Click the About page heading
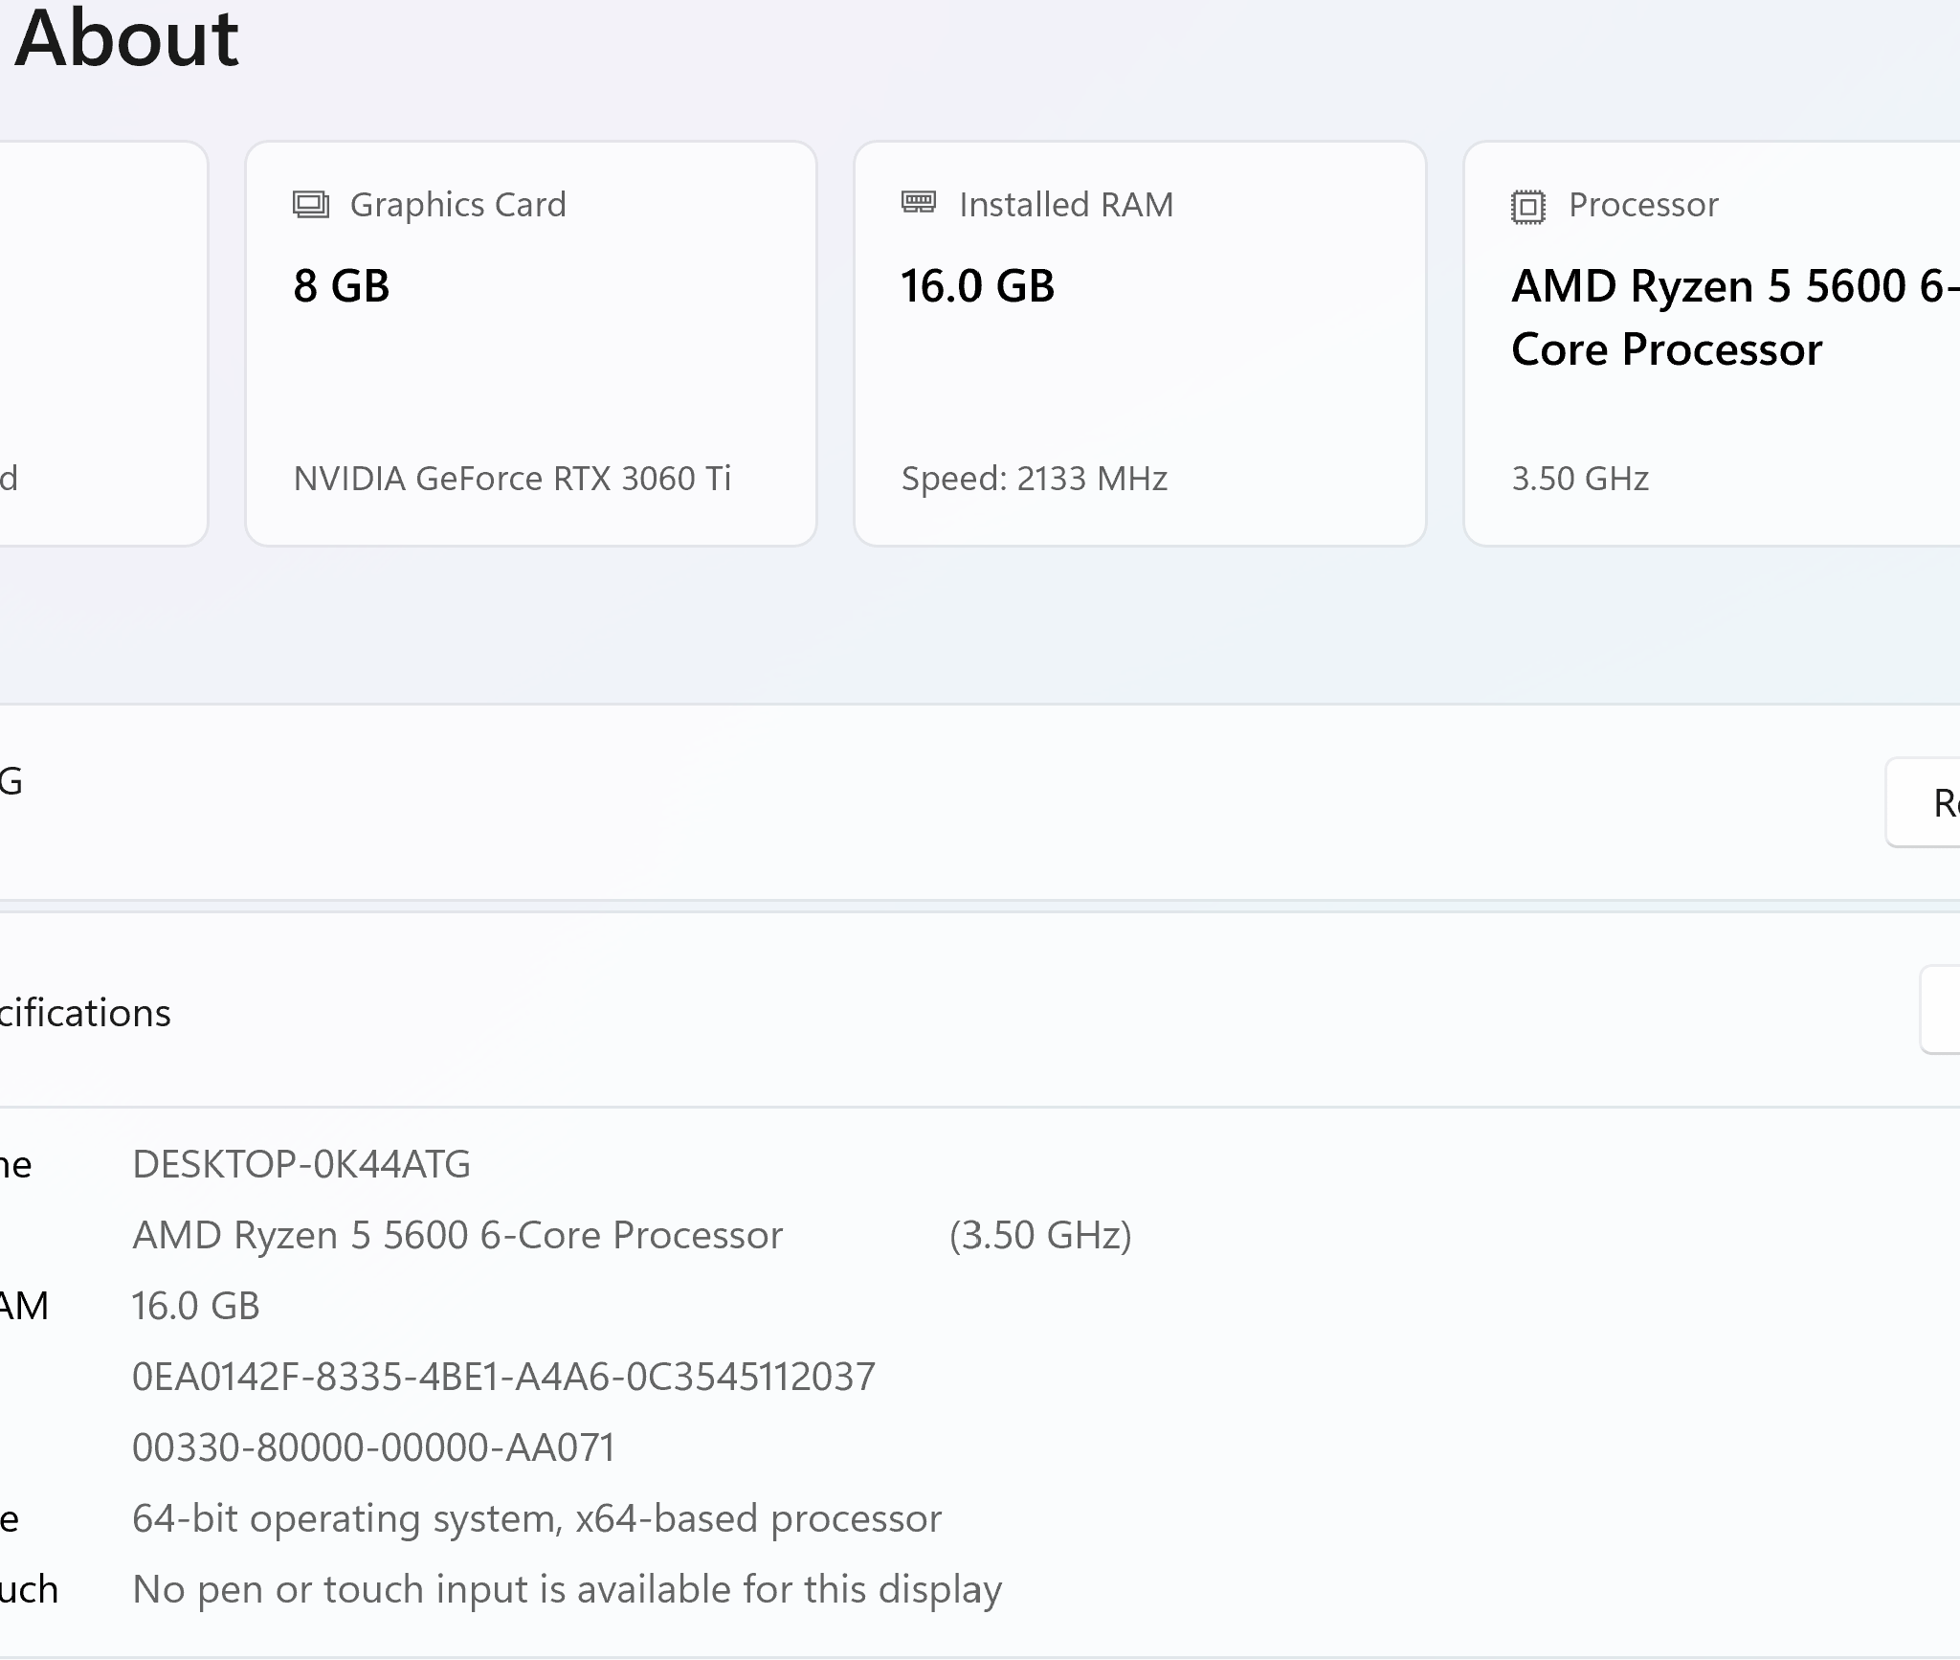1960x1660 pixels. (x=126, y=38)
